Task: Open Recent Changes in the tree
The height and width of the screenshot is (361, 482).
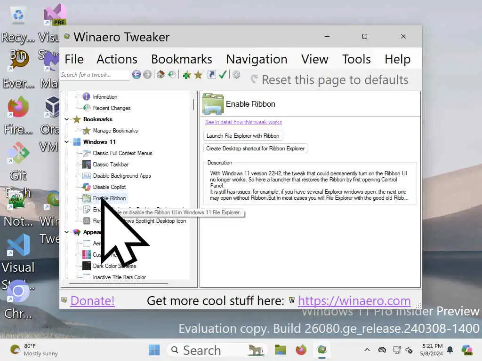Action: pos(112,108)
